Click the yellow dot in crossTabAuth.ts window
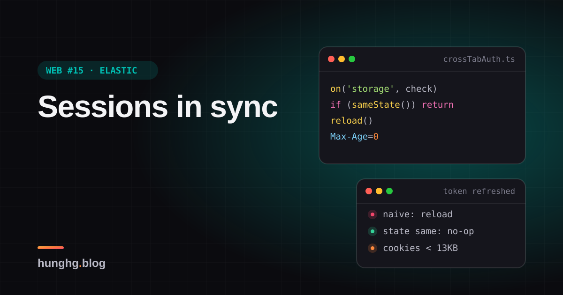Screen dimensions: 563x295 342,59
